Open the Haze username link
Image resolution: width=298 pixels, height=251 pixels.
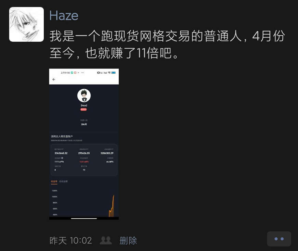tap(64, 15)
